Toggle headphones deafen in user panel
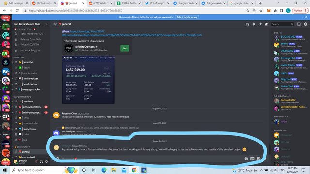 (x=41, y=162)
